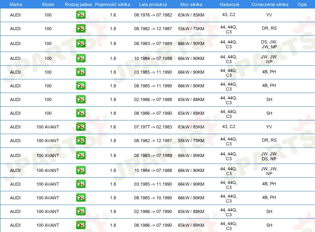Select the date cell 02.1986 -> 07.1988
315x232 pixels.
coord(153,99)
